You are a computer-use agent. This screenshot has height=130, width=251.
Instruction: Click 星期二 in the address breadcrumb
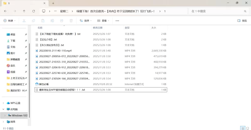64,11
